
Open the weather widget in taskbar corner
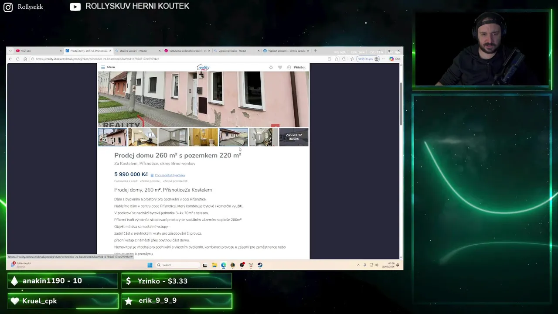(22, 264)
